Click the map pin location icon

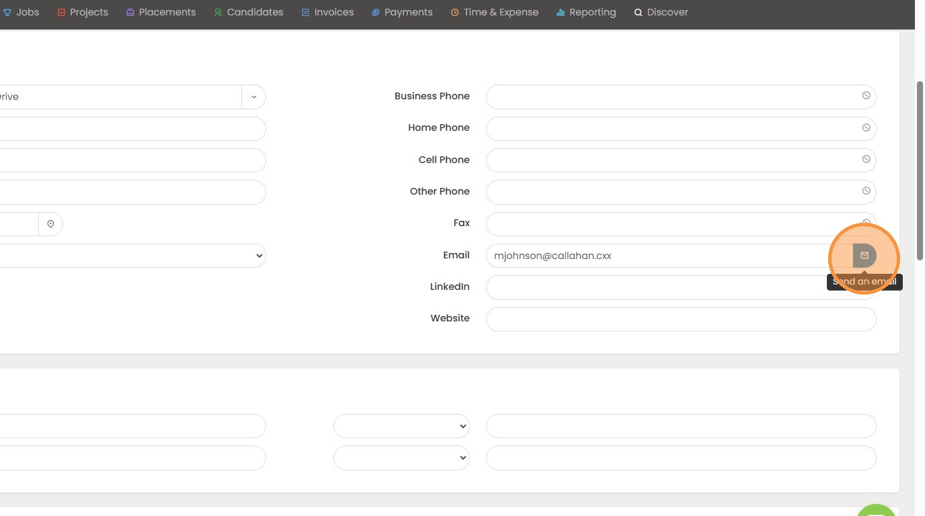pyautogui.click(x=50, y=224)
